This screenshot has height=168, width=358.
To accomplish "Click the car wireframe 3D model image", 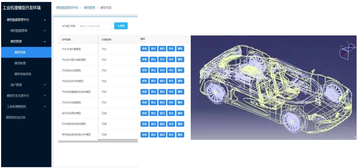I will coord(274,88).
